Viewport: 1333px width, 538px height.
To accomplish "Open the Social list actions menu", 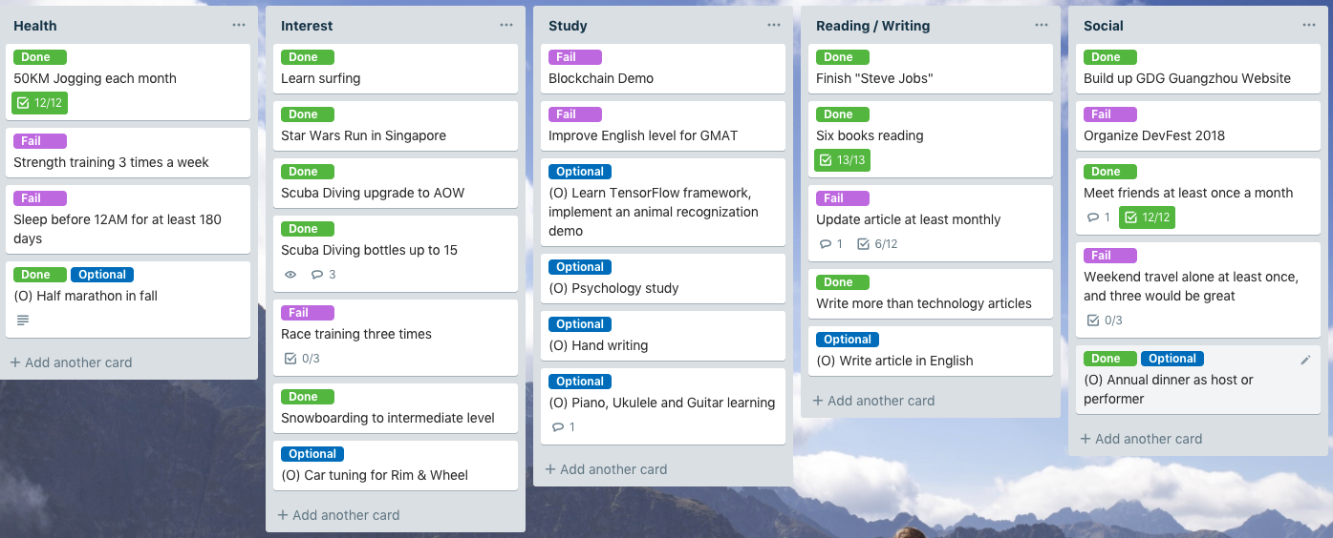I will point(1309,25).
